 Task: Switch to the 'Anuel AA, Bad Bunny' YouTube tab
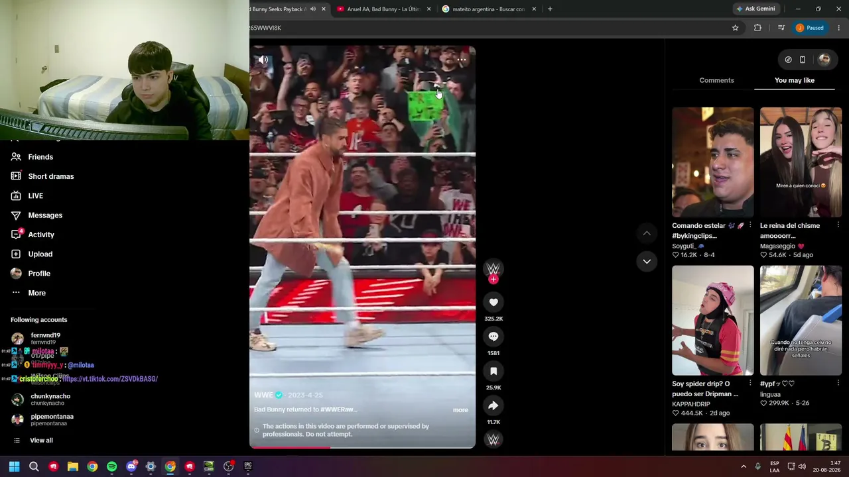pyautogui.click(x=383, y=9)
